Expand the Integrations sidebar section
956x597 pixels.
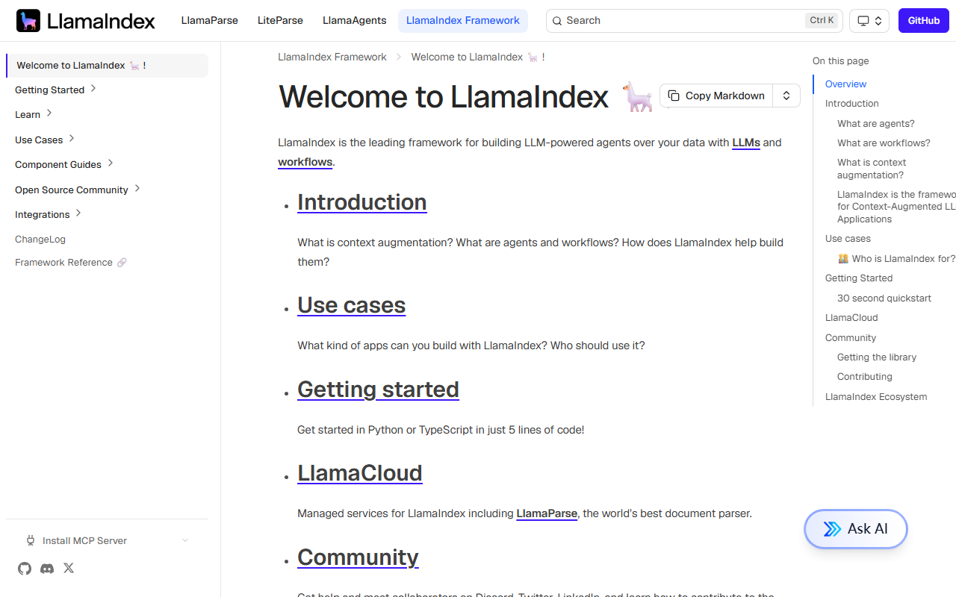coord(78,213)
